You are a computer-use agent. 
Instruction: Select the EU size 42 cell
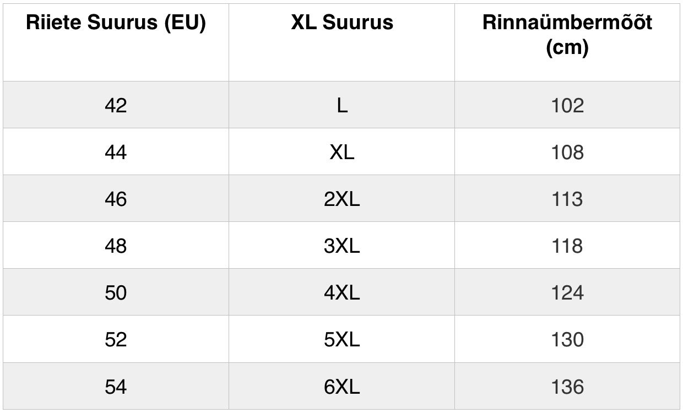[x=116, y=105]
